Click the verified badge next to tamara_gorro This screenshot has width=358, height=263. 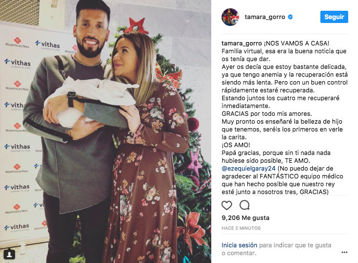tap(290, 17)
